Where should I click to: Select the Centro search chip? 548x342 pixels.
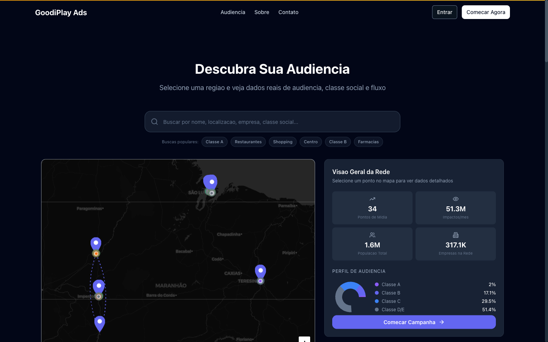(x=311, y=142)
